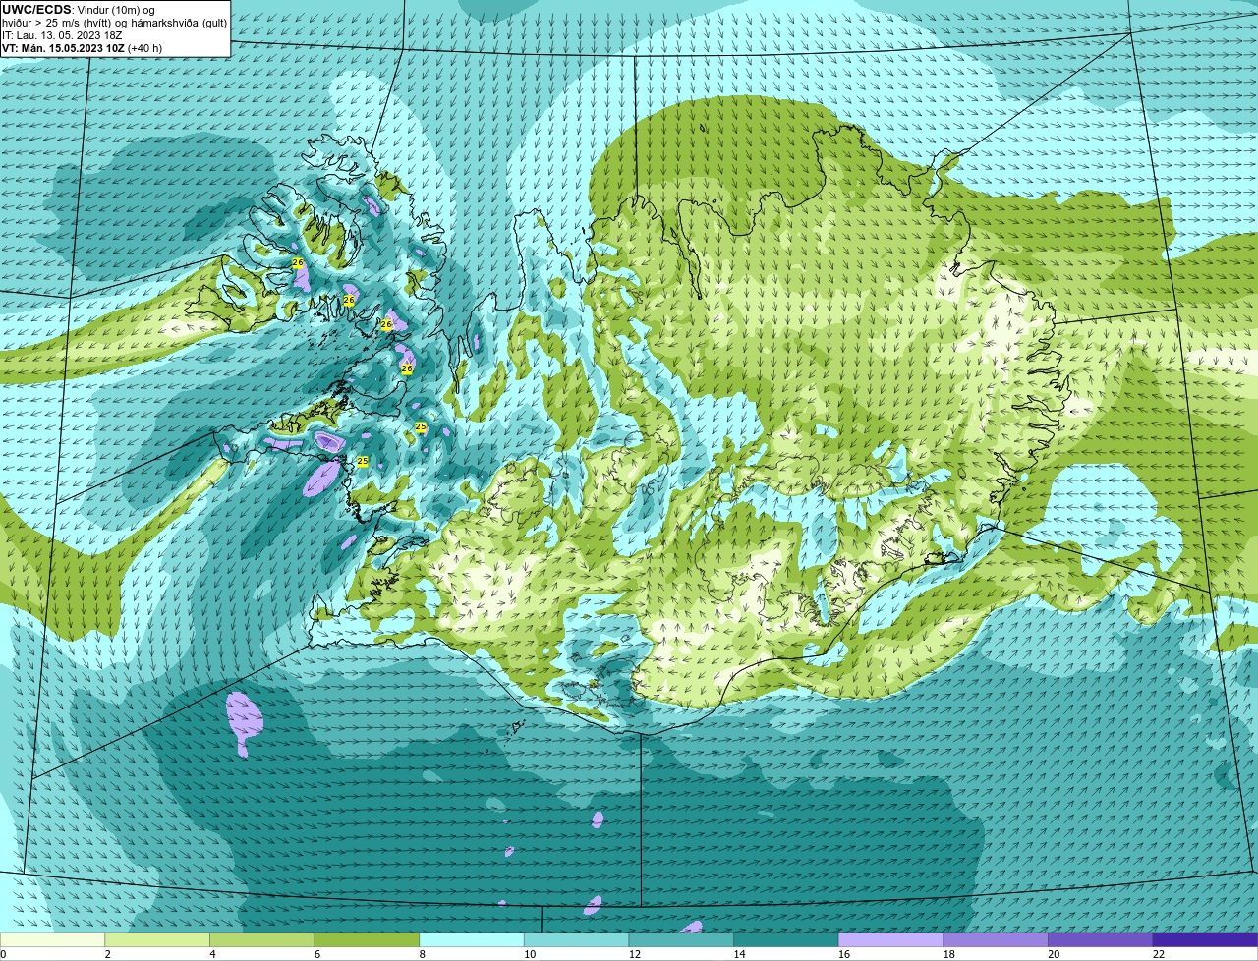
Task: Click the northernmost yellow 26 gust label
Action: 297,263
